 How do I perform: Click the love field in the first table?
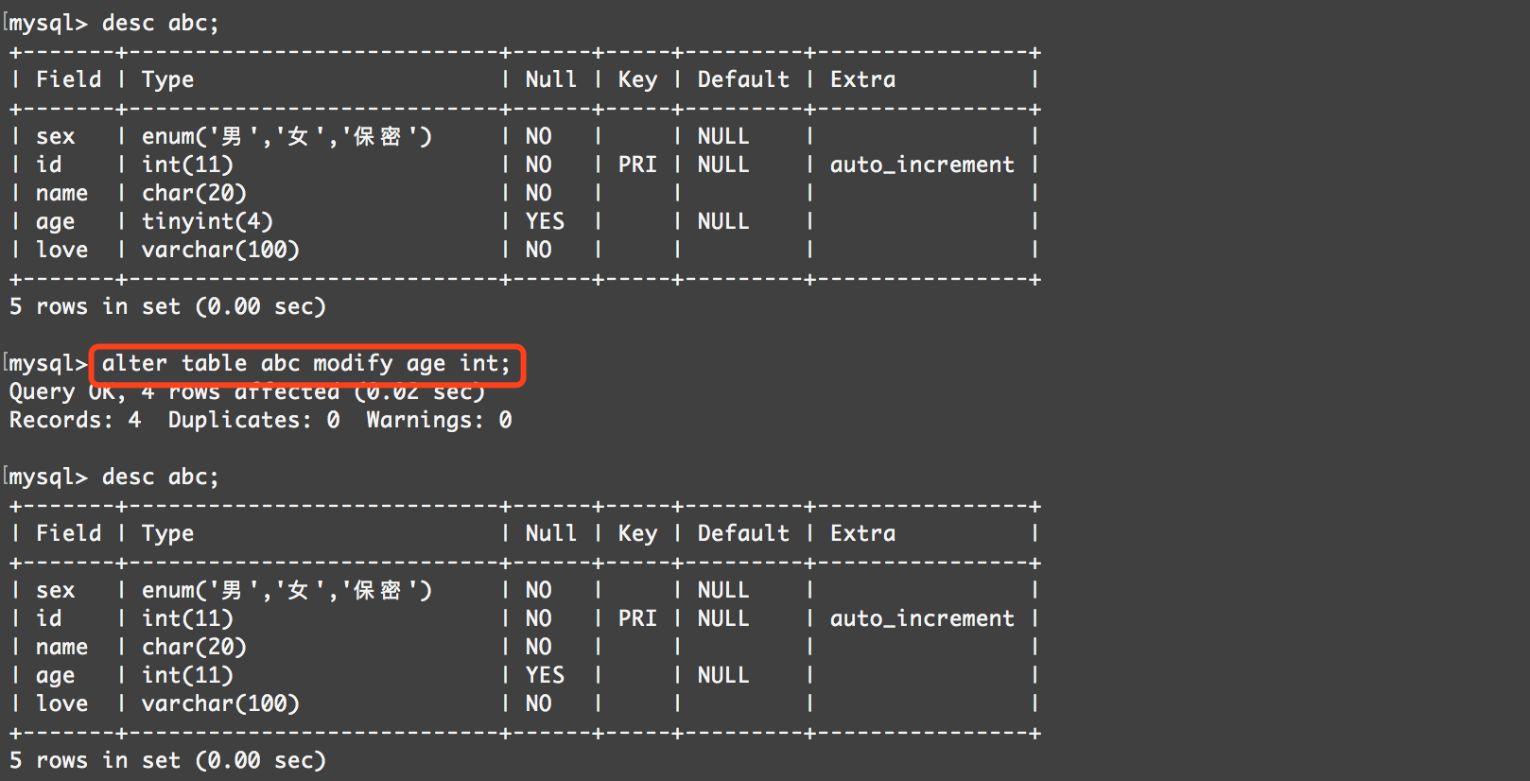61,250
